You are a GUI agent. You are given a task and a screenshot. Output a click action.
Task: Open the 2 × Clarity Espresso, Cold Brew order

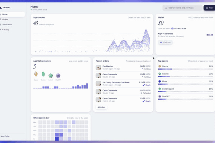pos(123,84)
